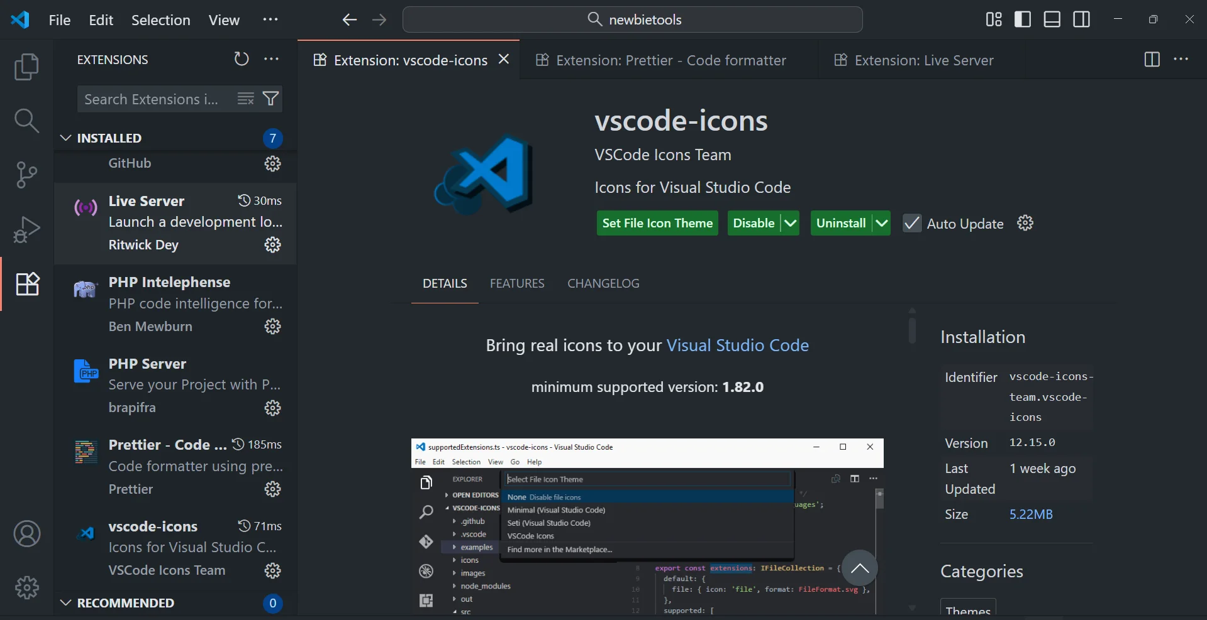Toggle the bottom panel visibility
The height and width of the screenshot is (620, 1207).
click(x=1051, y=19)
